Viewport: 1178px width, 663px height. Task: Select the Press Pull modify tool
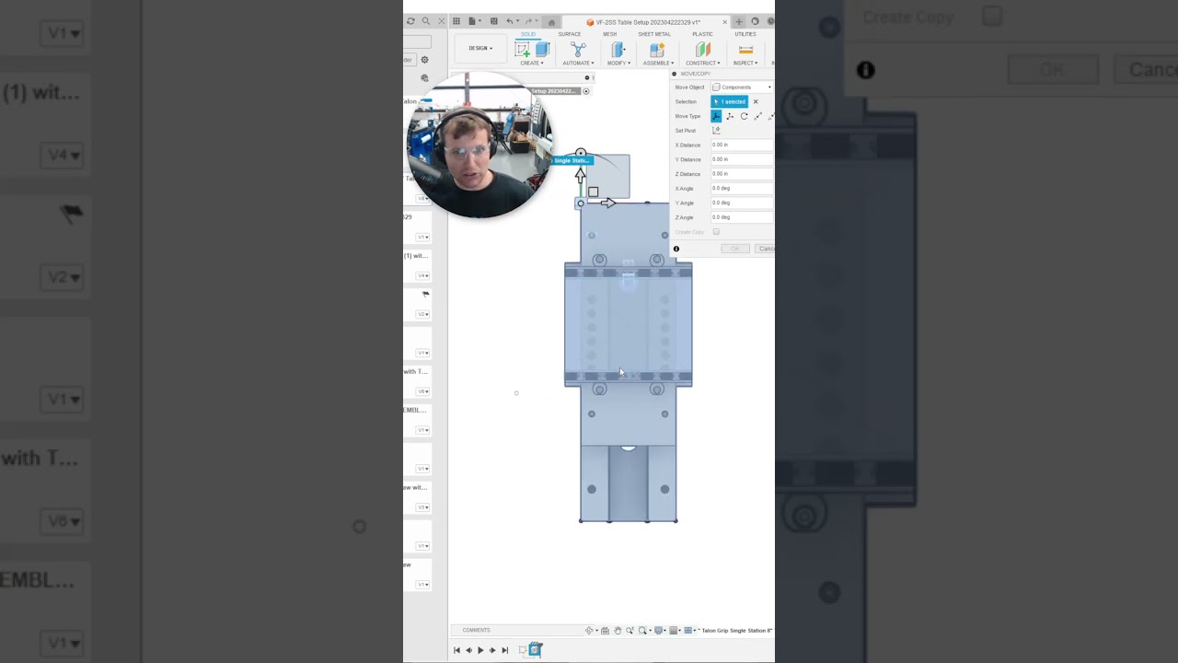tap(618, 49)
